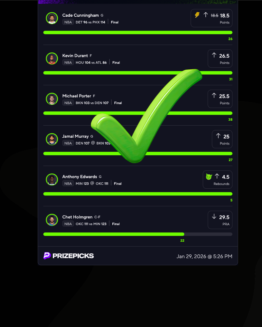This screenshot has width=262, height=327.
Task: Select the 29.5 PRA less box
Action: pos(220,220)
